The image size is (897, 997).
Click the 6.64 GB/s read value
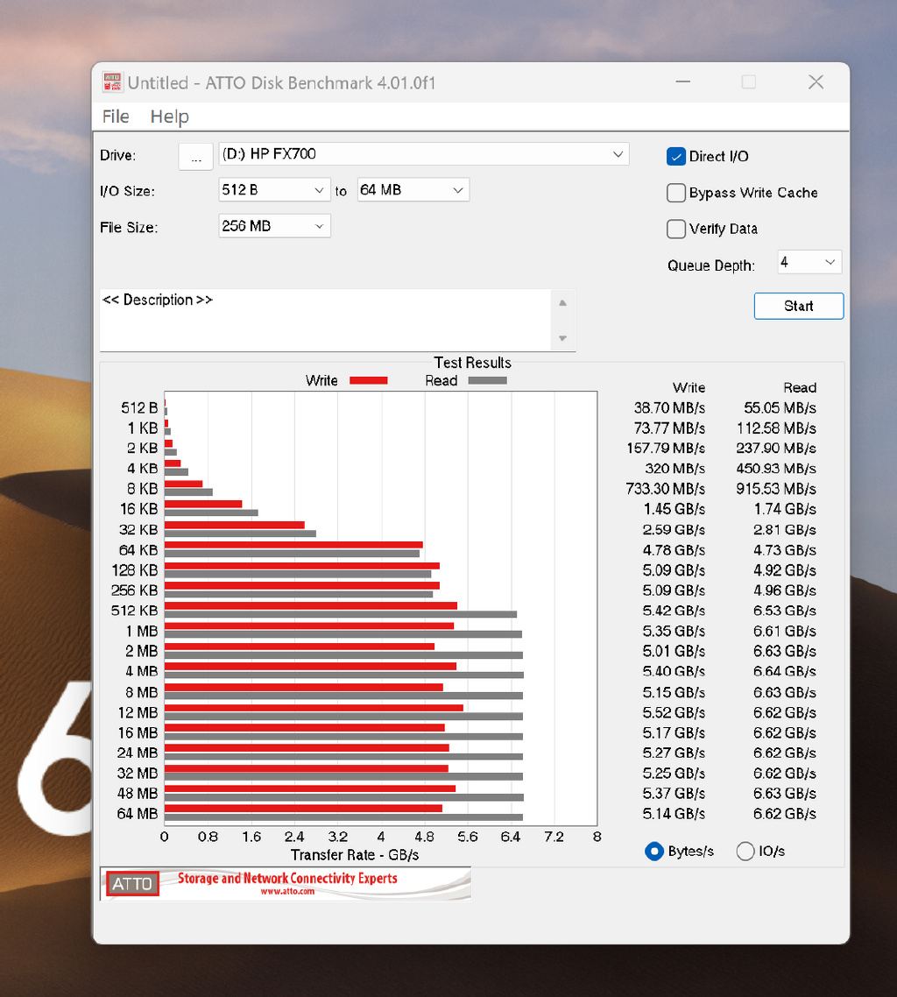785,671
